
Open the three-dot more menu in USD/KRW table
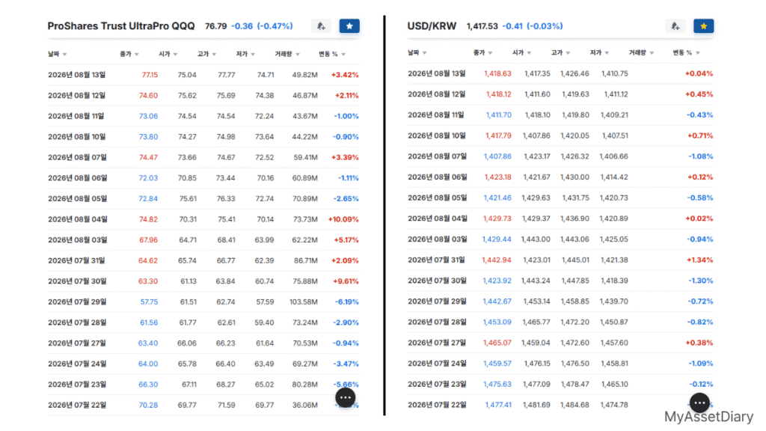coord(699,403)
